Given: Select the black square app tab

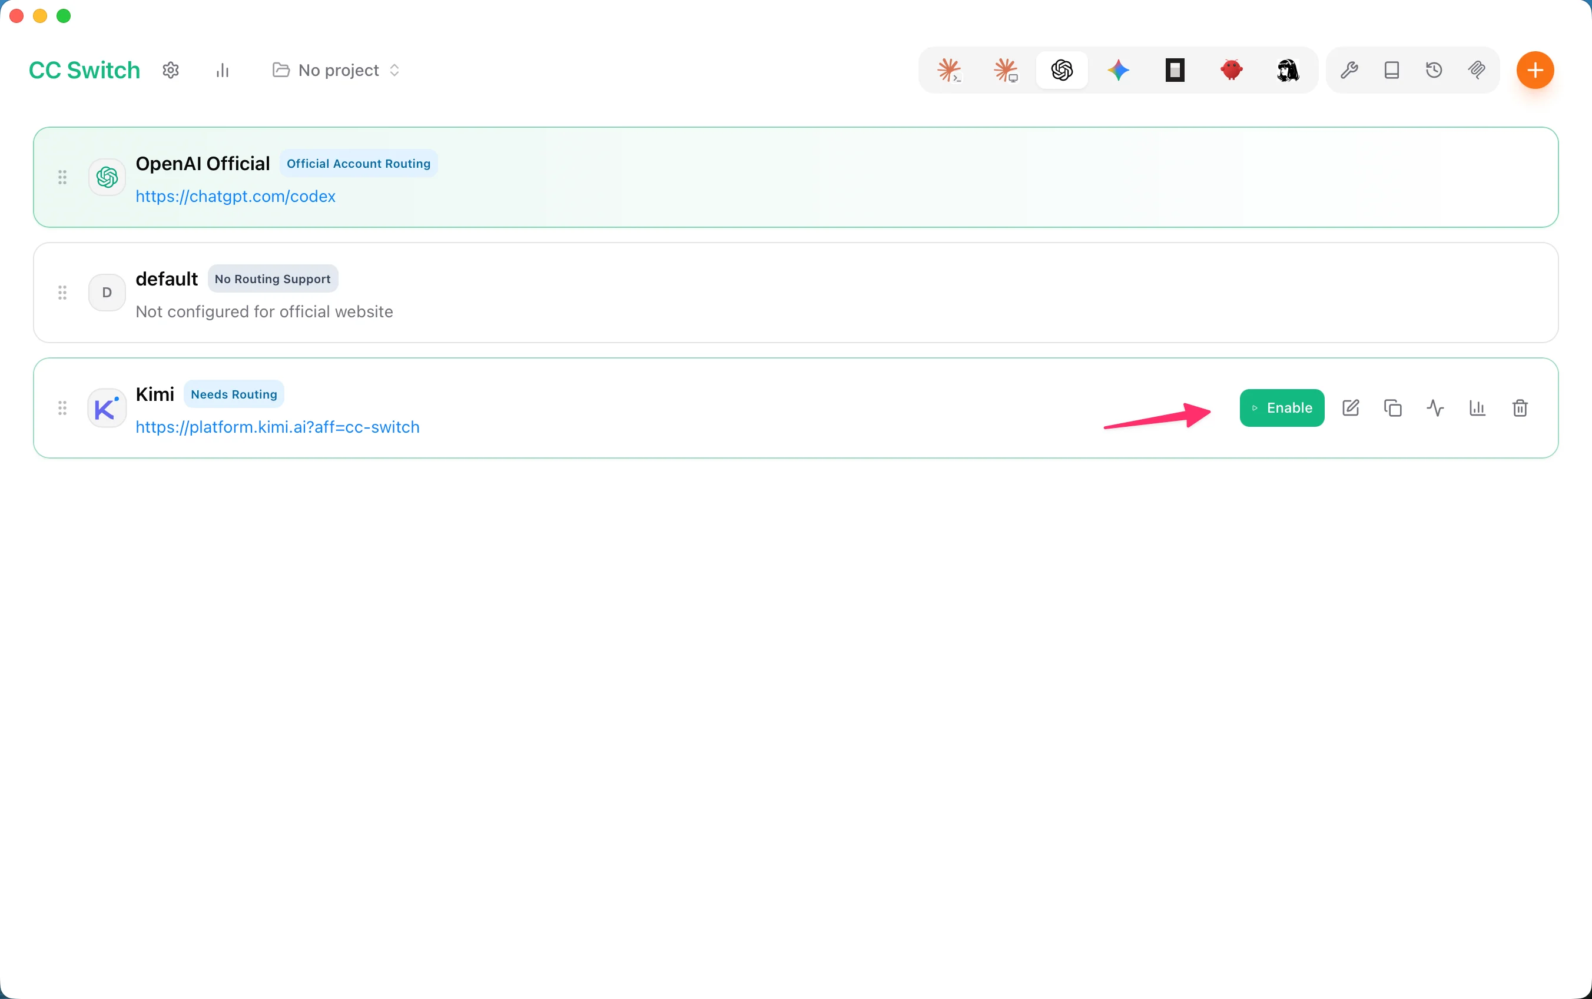Looking at the screenshot, I should [x=1175, y=70].
